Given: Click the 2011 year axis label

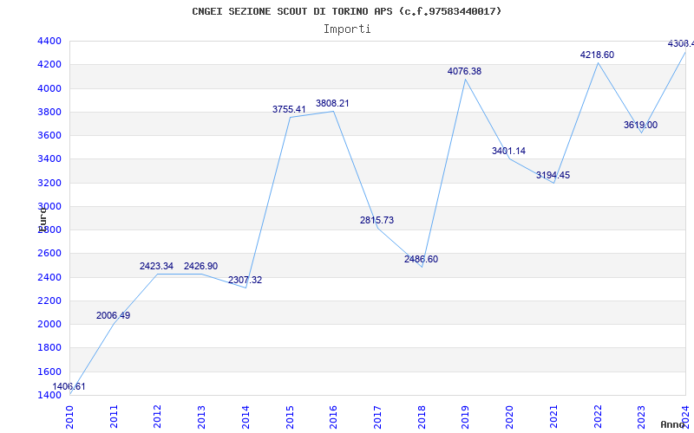Looking at the screenshot, I should coord(114,417).
